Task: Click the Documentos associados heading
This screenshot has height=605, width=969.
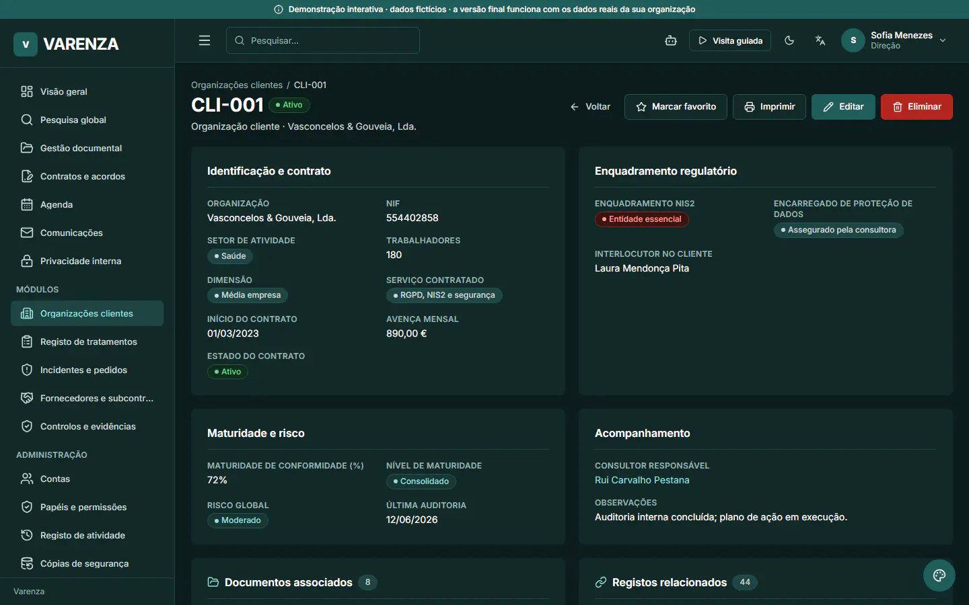Action: [289, 582]
